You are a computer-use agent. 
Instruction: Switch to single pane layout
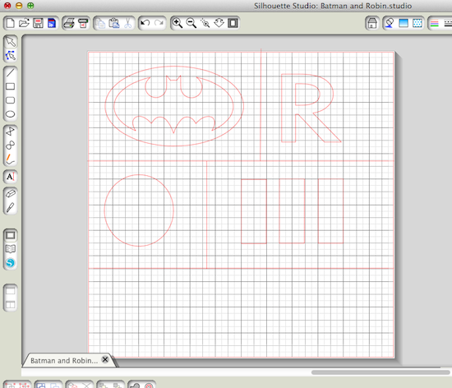(x=11, y=291)
